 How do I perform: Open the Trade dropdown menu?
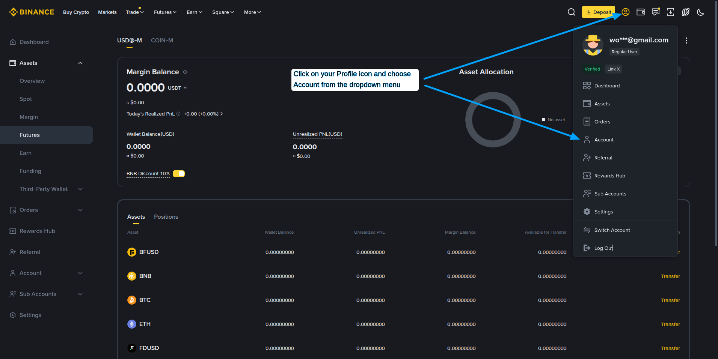click(x=135, y=12)
